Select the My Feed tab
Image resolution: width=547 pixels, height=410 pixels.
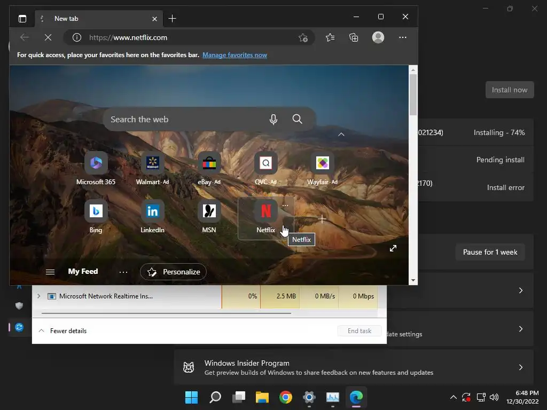point(83,271)
